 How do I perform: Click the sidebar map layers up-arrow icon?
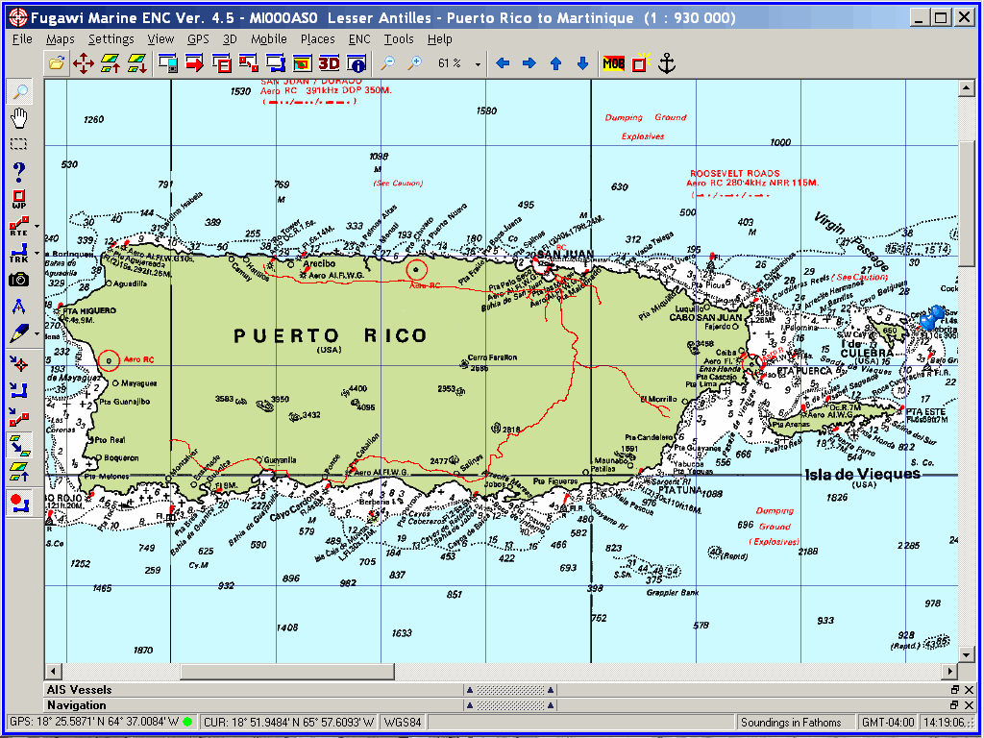click(19, 471)
